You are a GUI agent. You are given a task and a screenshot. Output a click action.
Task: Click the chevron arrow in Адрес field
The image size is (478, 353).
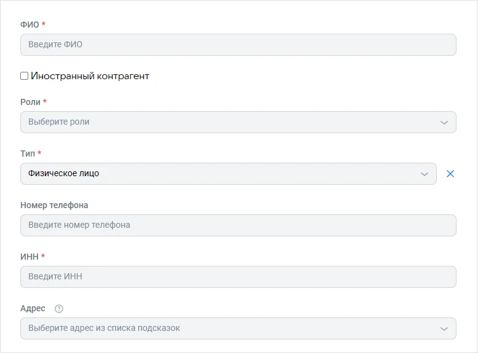click(x=444, y=329)
